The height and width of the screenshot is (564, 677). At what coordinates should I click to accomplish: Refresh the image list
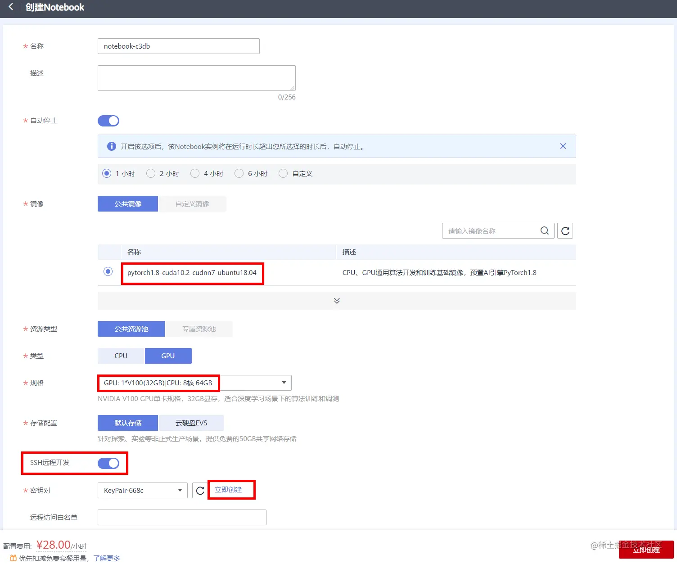click(x=565, y=231)
